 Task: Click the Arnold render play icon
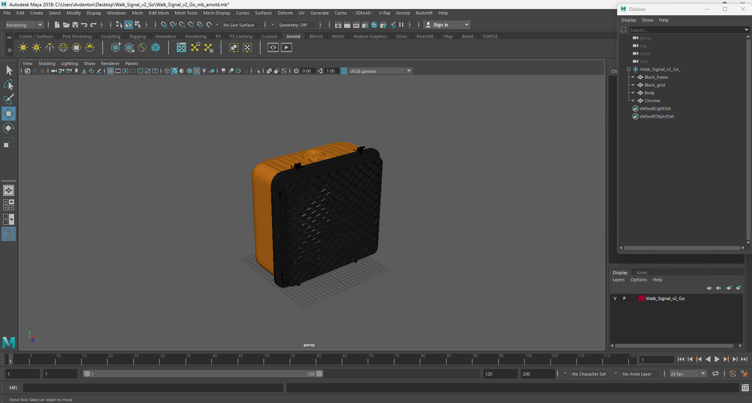(x=286, y=48)
